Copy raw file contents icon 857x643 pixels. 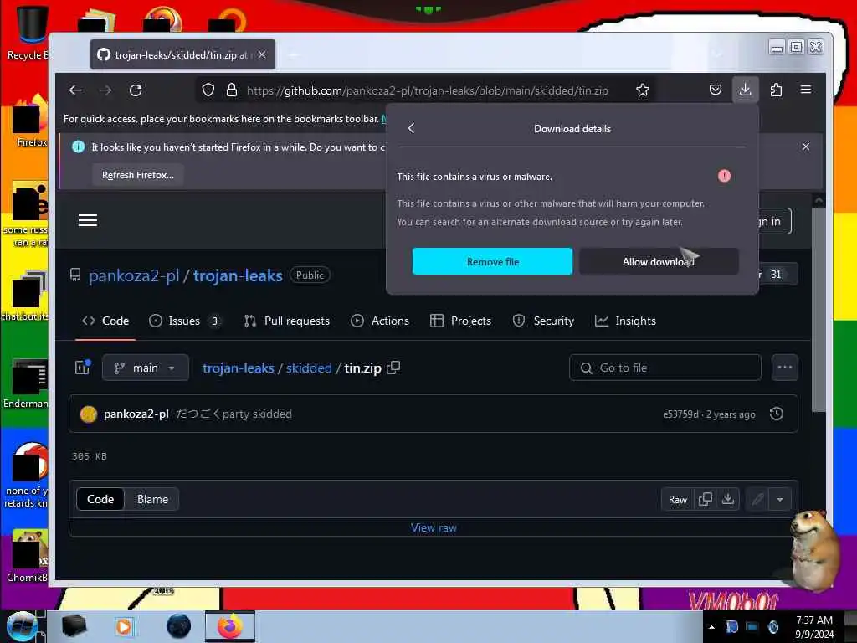click(x=705, y=499)
